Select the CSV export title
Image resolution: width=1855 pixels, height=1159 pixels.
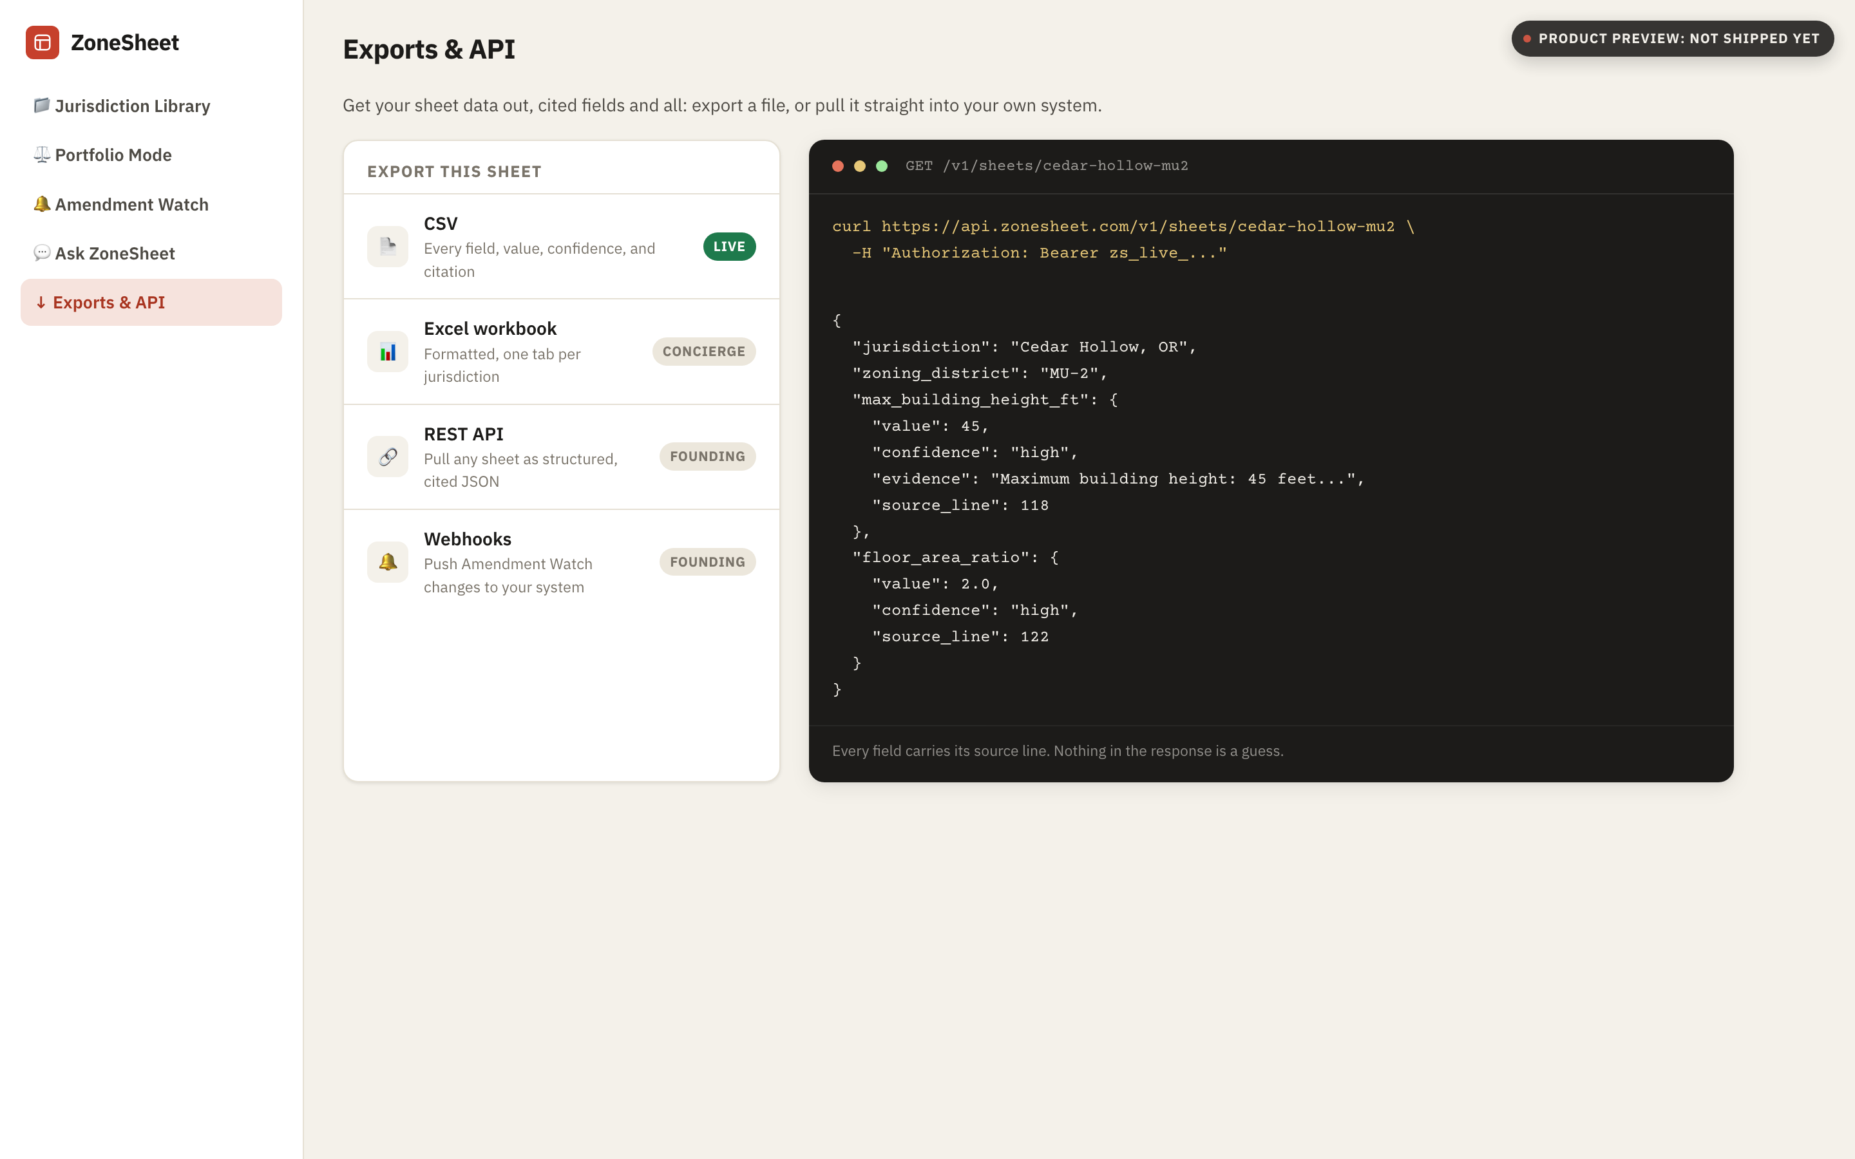pyautogui.click(x=441, y=223)
